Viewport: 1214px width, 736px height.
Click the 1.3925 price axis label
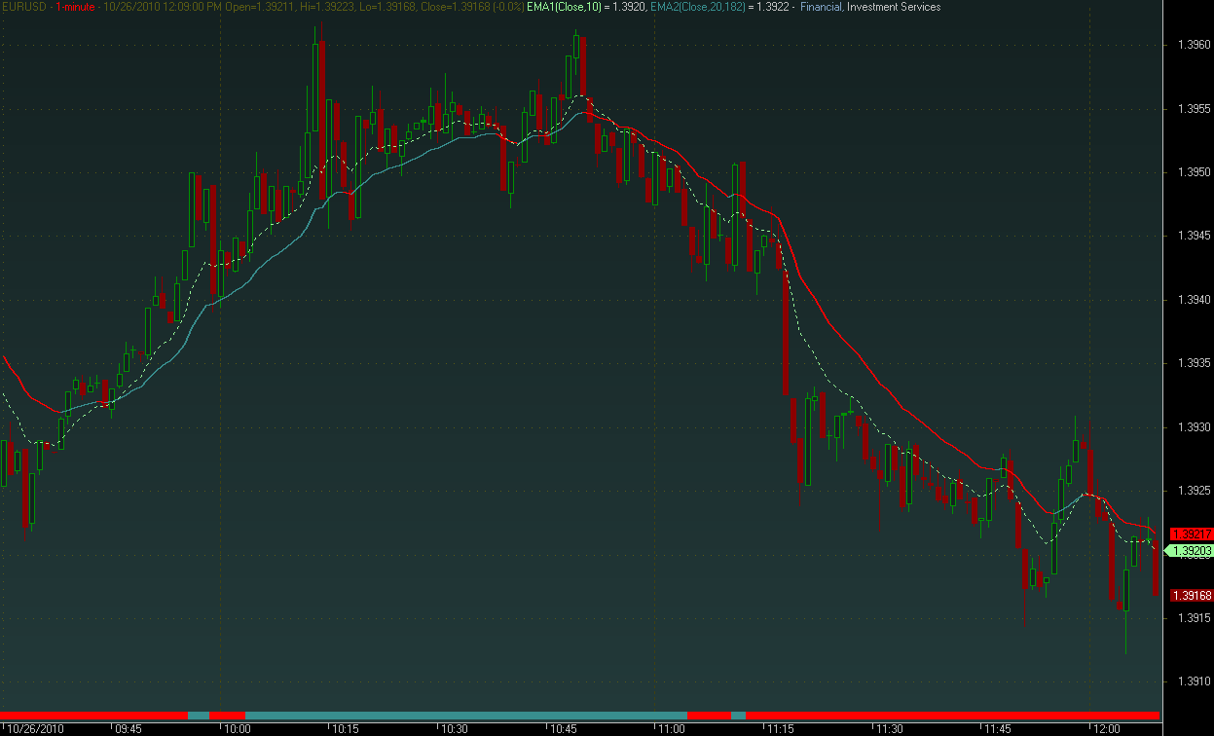coord(1193,491)
